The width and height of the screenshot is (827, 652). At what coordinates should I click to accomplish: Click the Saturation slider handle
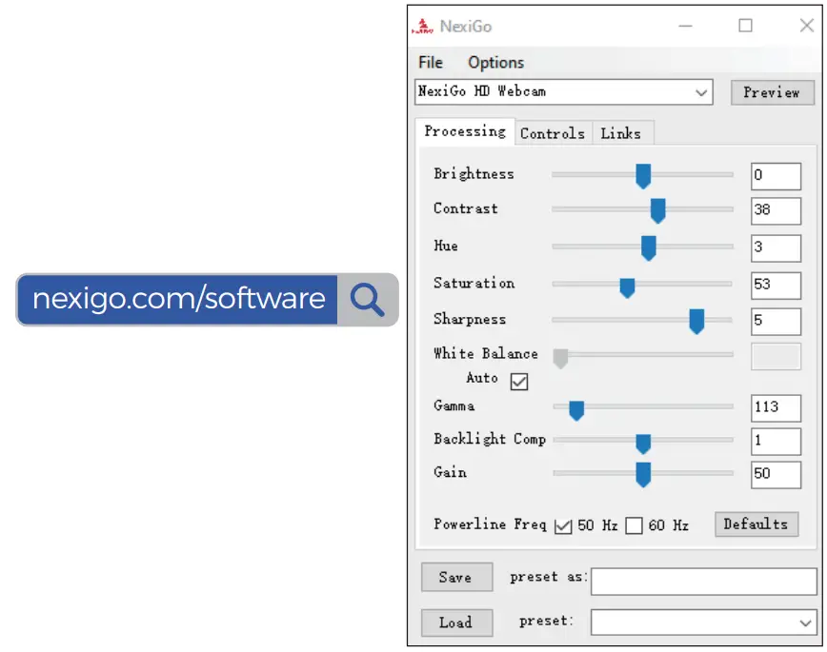coord(627,287)
